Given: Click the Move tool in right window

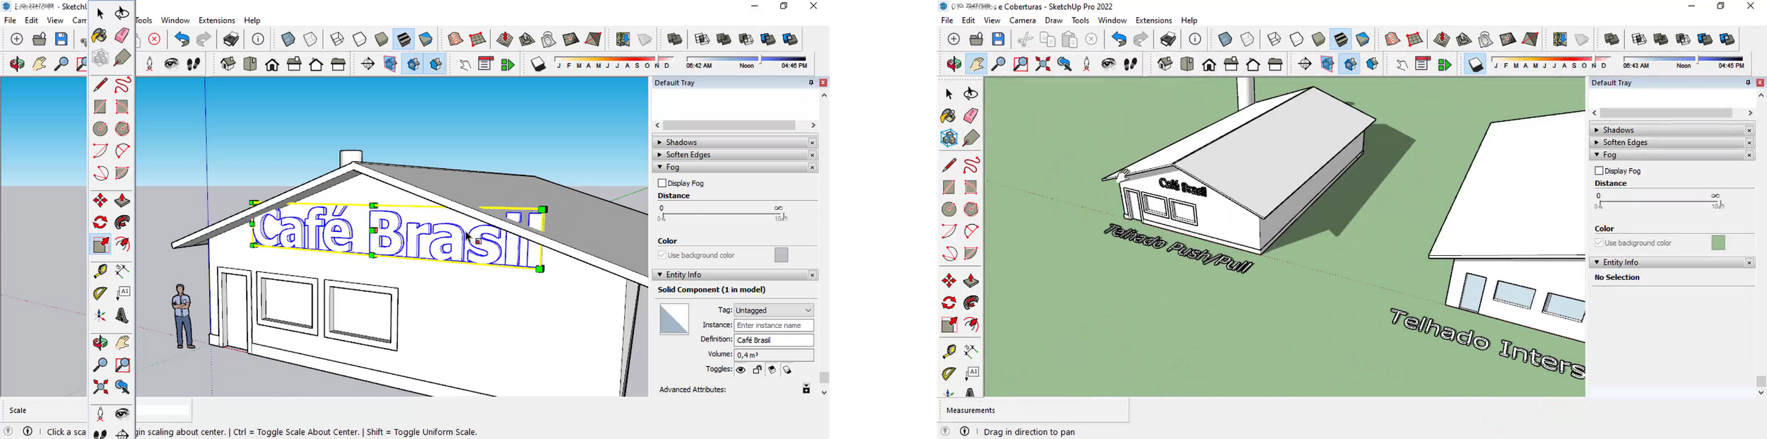Looking at the screenshot, I should pos(949,281).
